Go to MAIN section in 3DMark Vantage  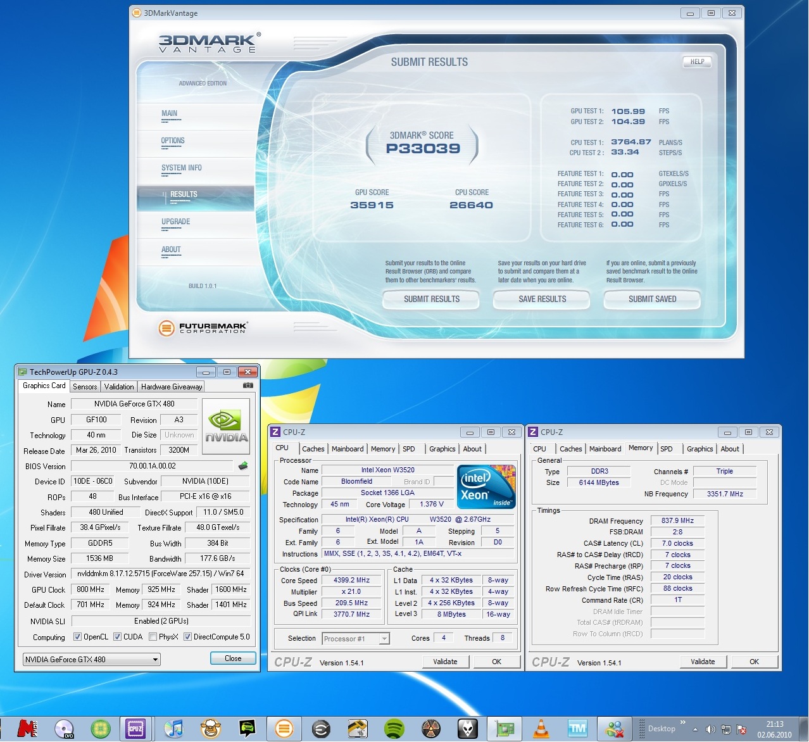(x=170, y=114)
